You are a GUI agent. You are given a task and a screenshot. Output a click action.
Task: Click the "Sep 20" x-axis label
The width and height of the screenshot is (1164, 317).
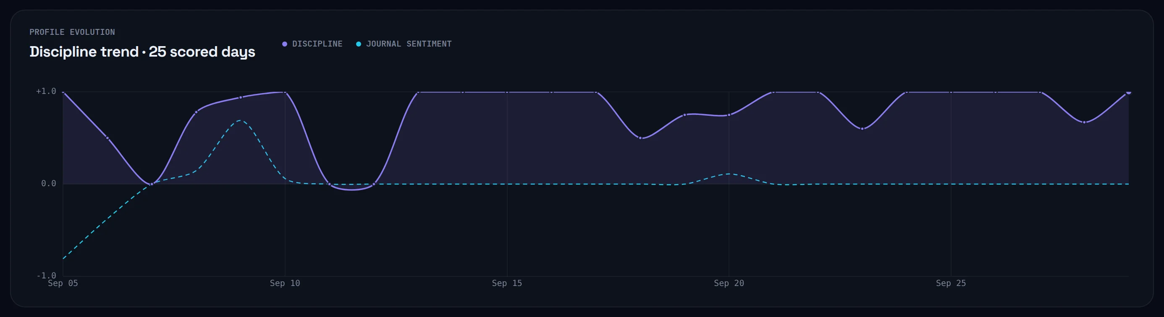pos(729,283)
